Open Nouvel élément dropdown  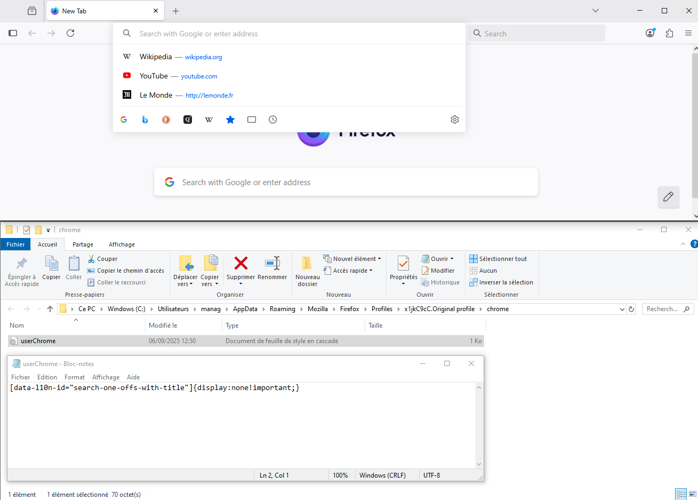[x=352, y=259]
